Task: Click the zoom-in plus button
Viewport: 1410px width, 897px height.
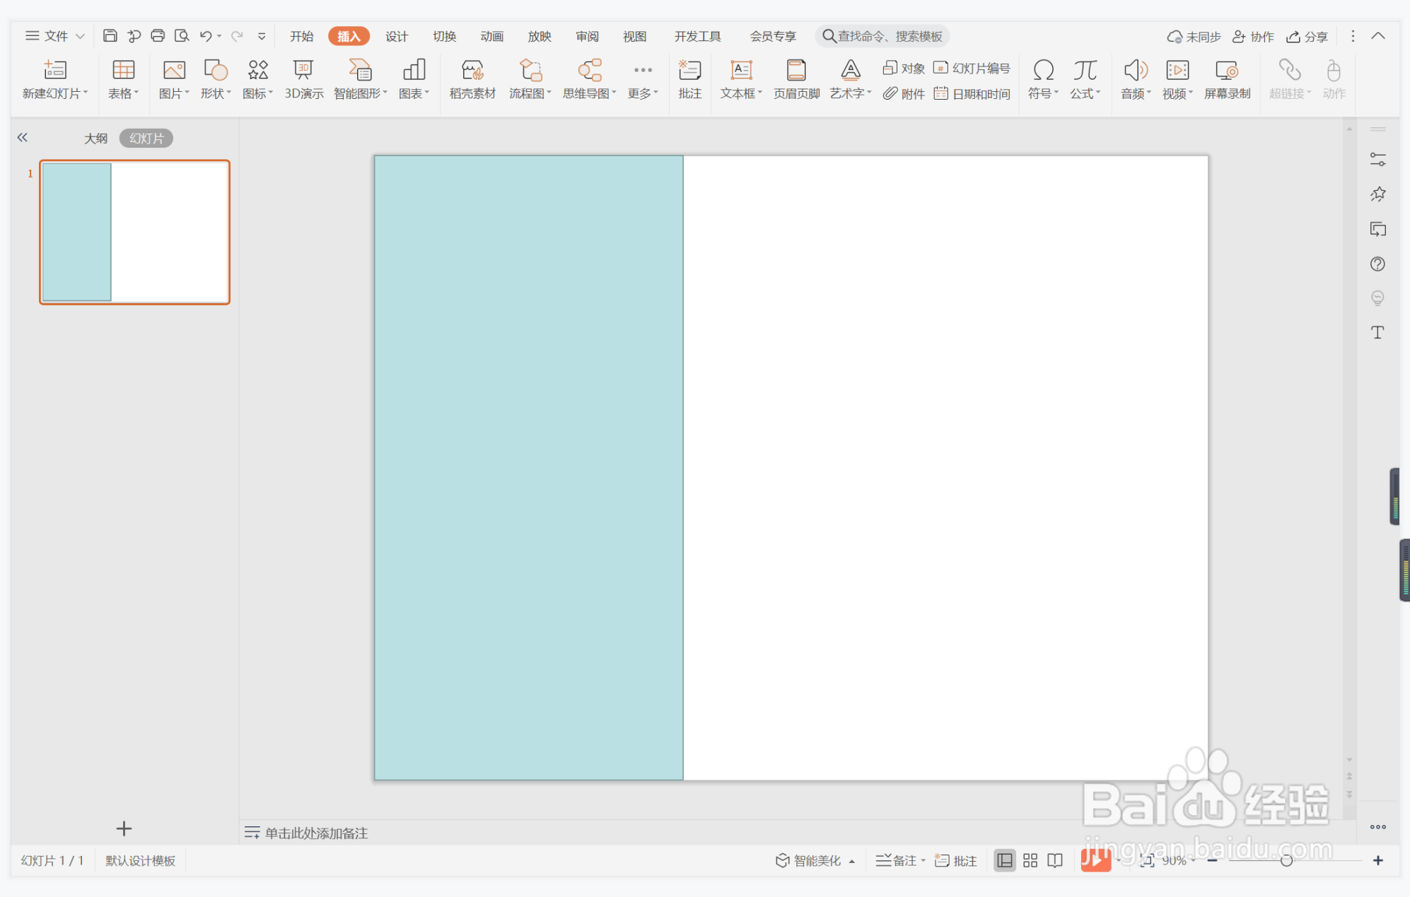Action: coord(1377,860)
